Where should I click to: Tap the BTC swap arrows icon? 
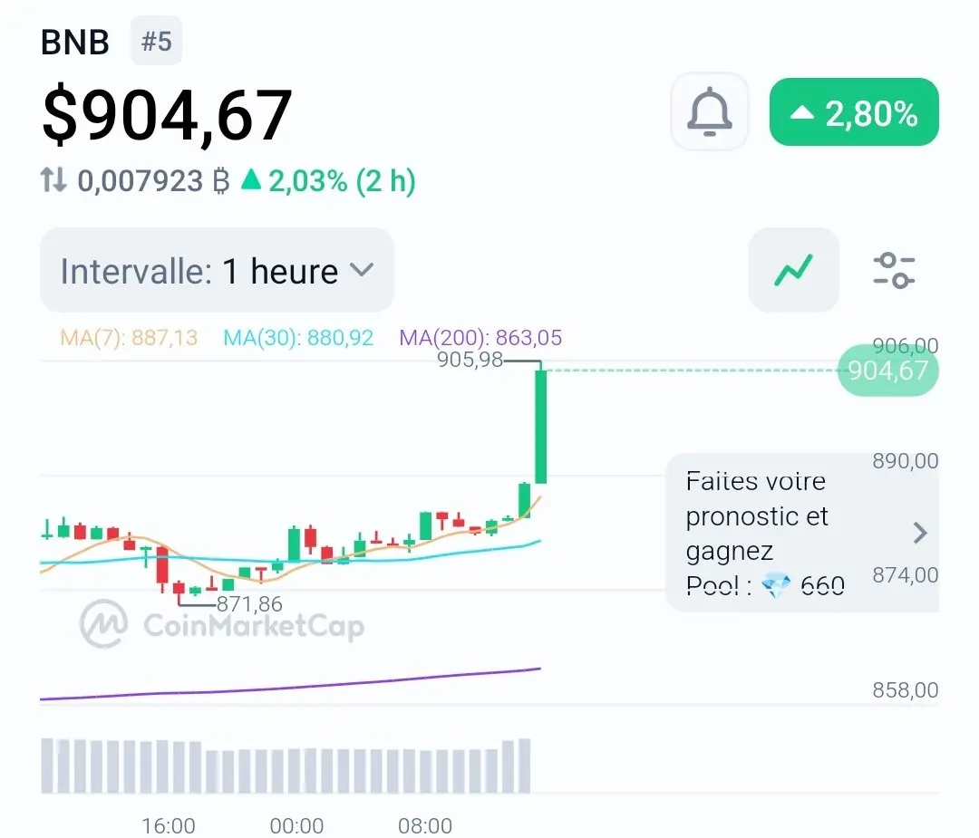point(53,179)
